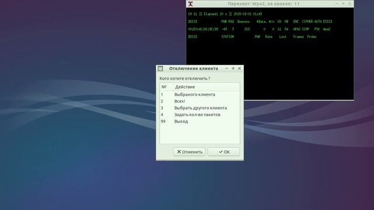Click the "Beacons" column header in the terminal
Image resolution: width=374 pixels, height=210 pixels.
243,22
